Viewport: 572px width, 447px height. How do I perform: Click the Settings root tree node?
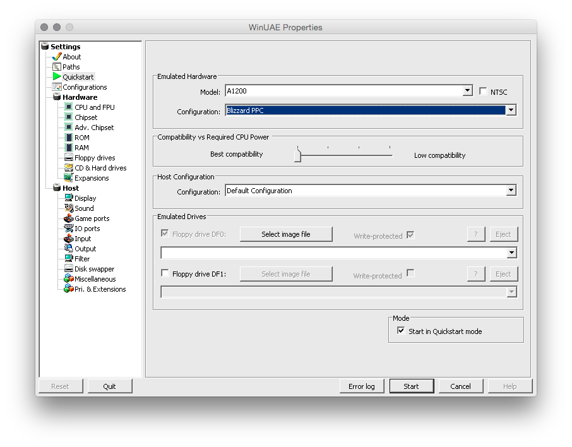coord(65,46)
